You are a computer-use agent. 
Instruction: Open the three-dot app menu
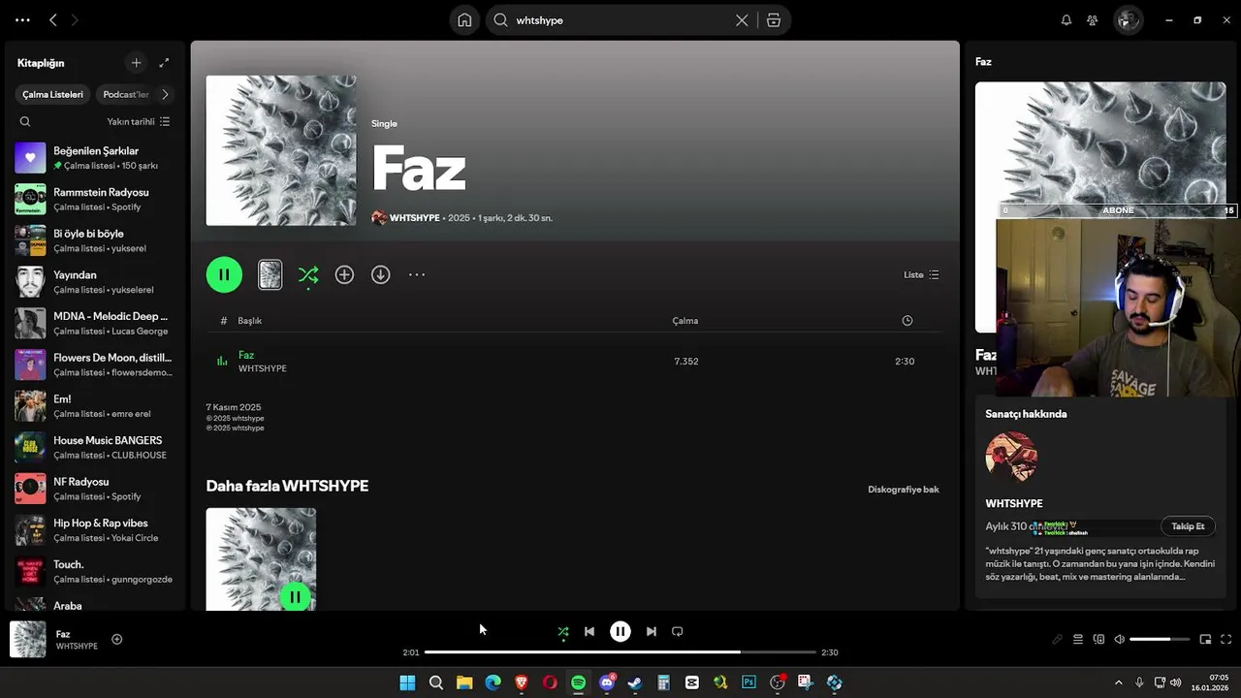(22, 19)
